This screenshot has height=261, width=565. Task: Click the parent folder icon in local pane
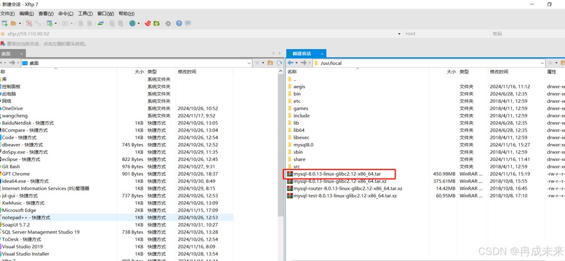click(x=270, y=63)
